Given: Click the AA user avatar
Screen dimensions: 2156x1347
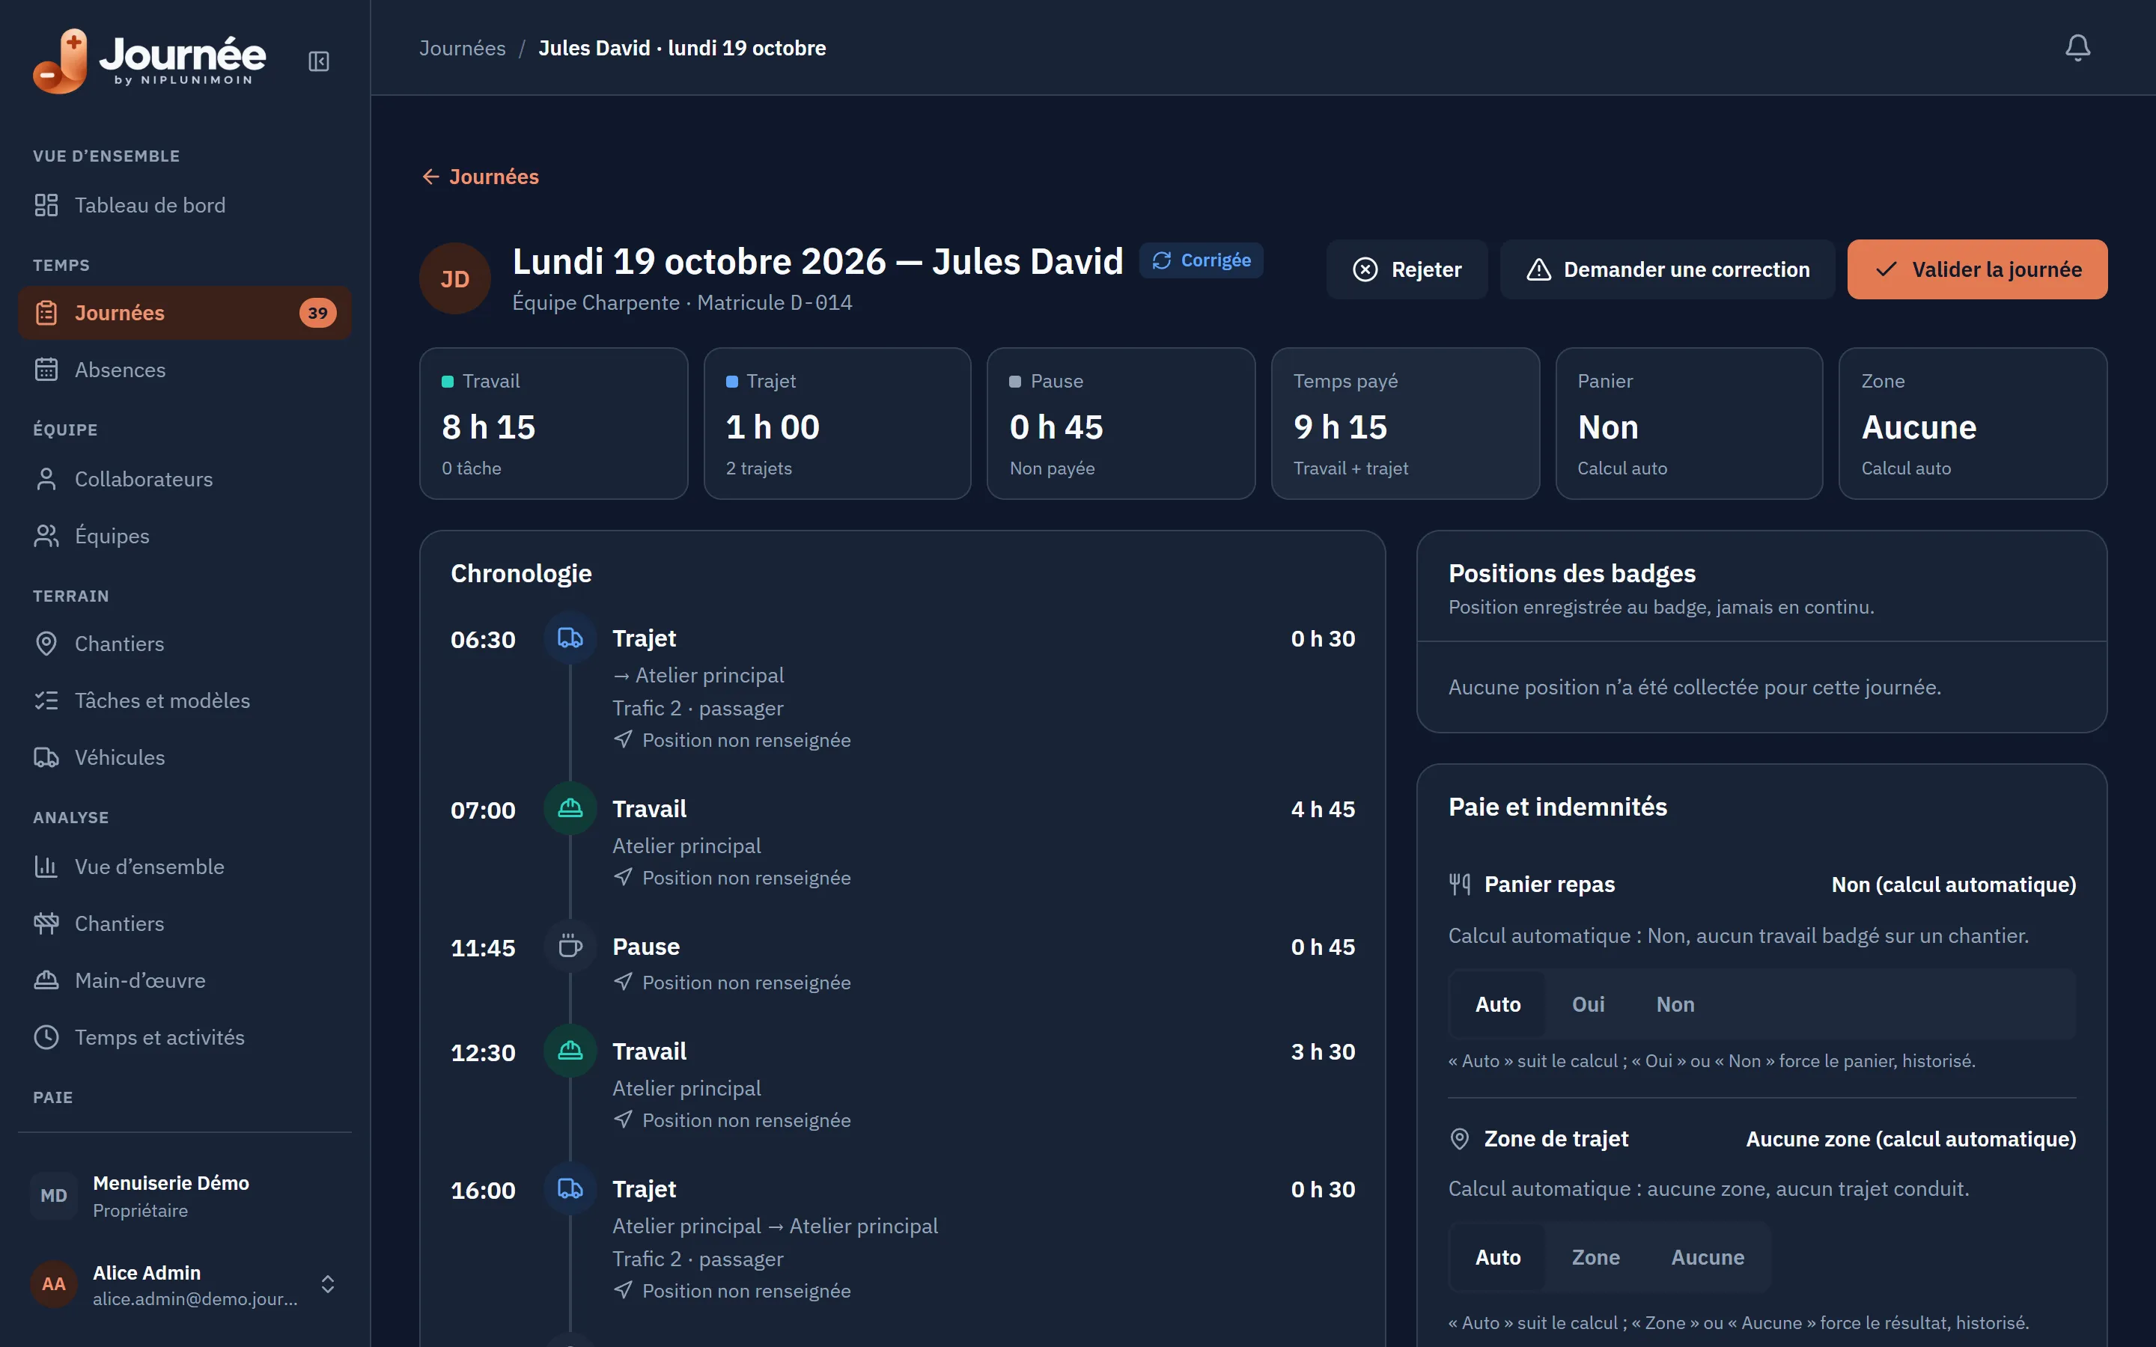Looking at the screenshot, I should click(x=53, y=1283).
